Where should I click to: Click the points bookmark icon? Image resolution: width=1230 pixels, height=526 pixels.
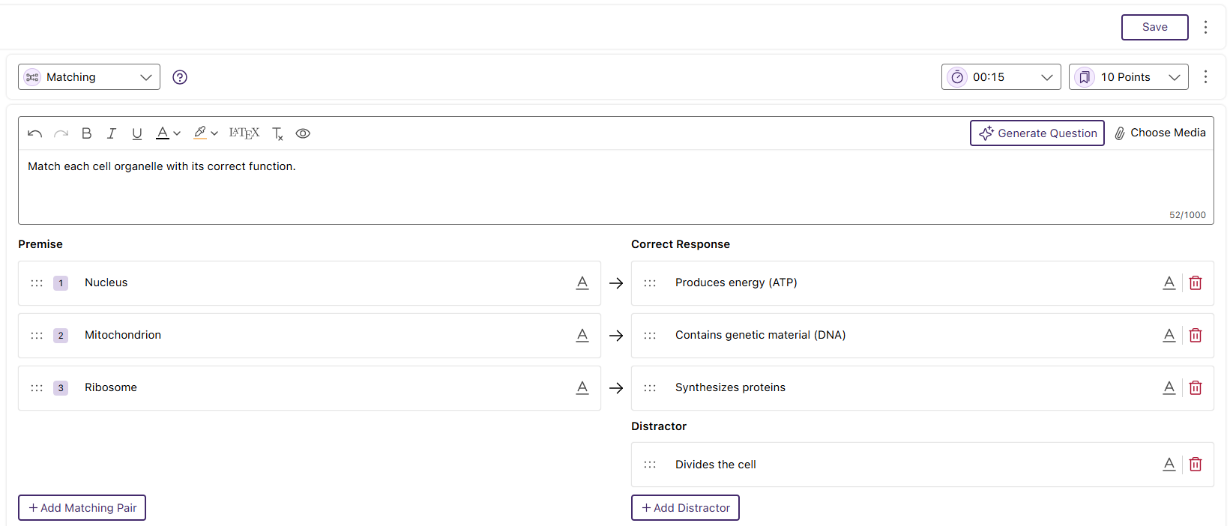point(1085,77)
